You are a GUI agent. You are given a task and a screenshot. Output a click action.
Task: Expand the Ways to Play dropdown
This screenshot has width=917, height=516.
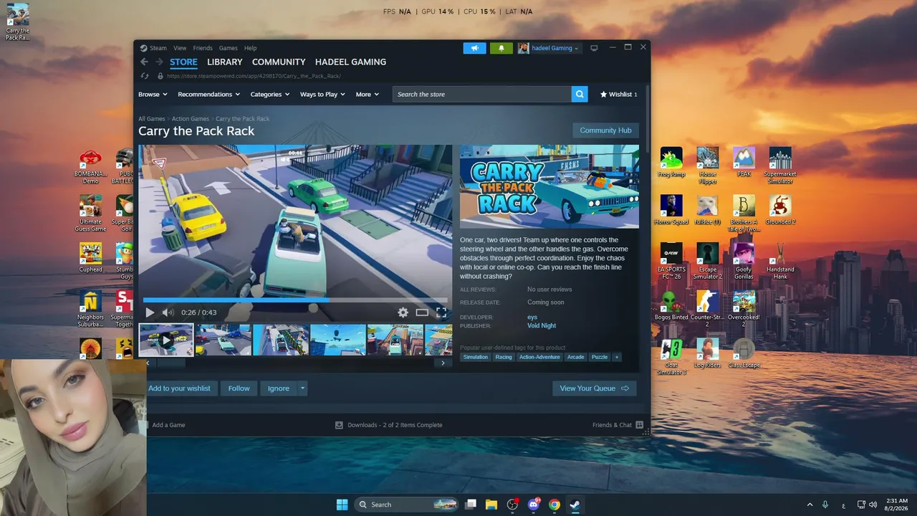(322, 95)
